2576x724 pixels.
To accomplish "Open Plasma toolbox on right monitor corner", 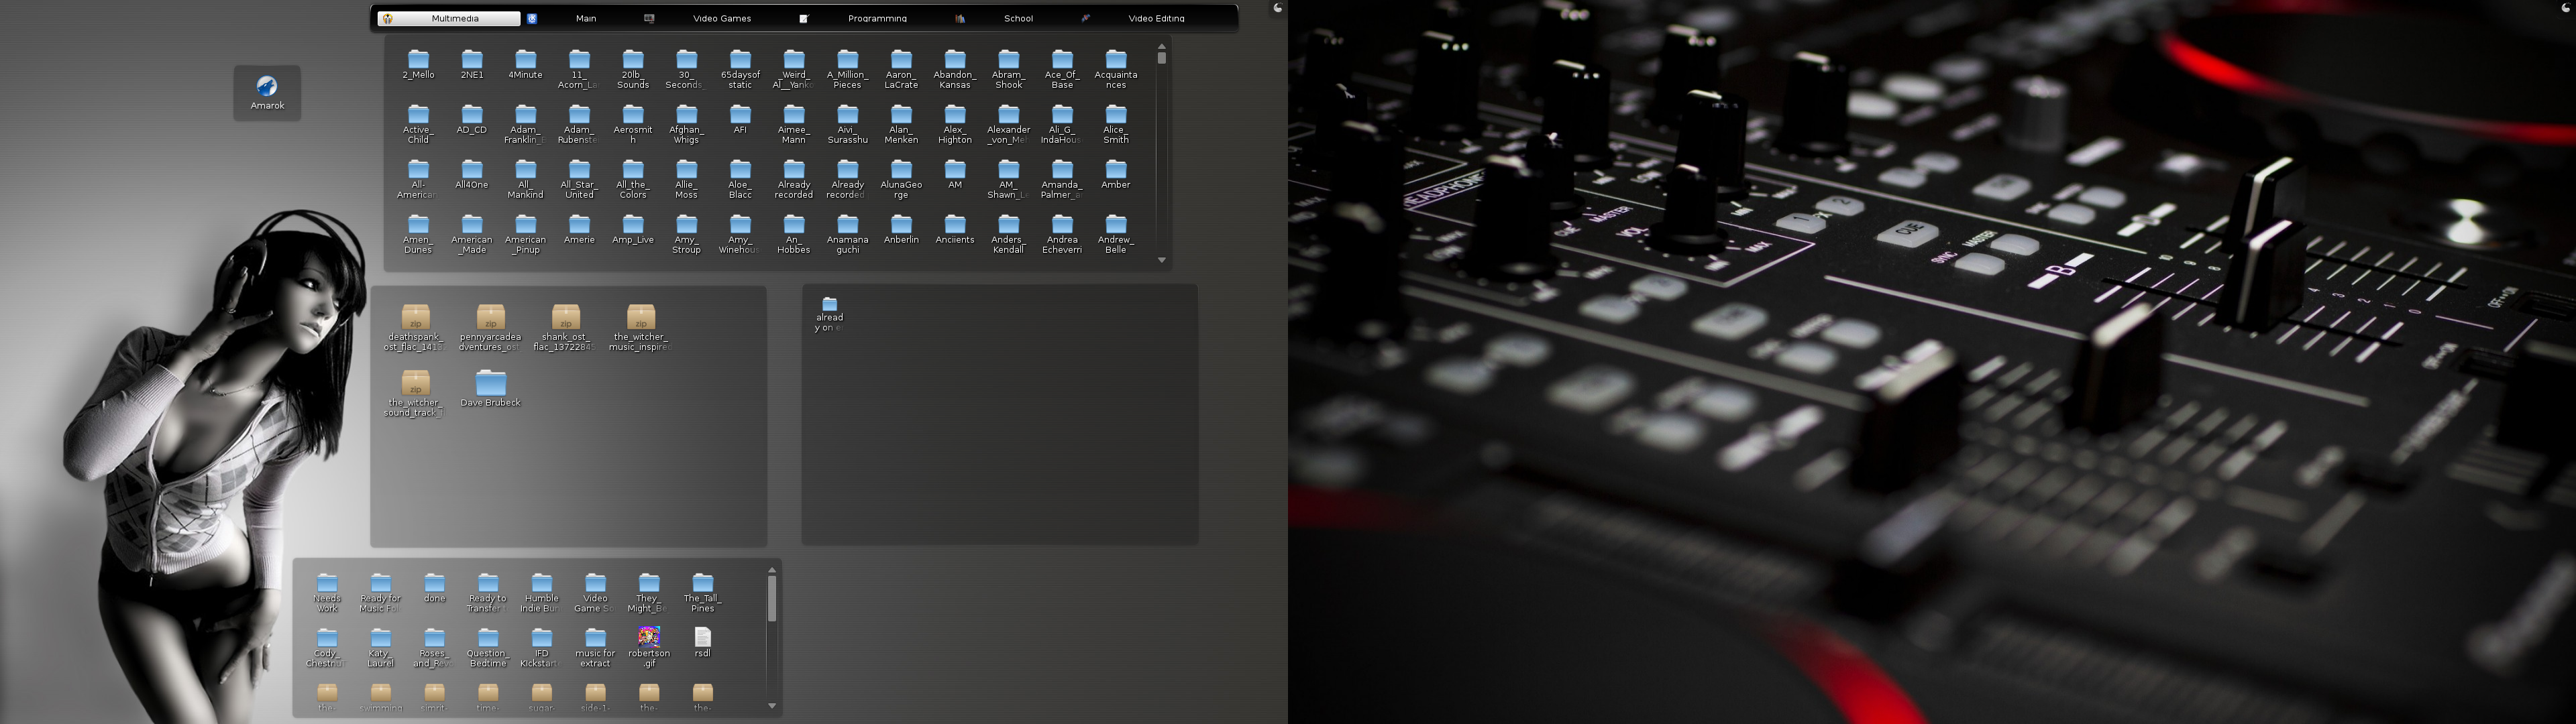I will [2566, 8].
